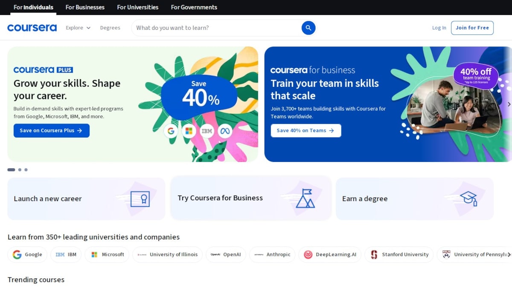Click the Coursera logo in header
Screen dimensions: 512x288
(32, 28)
